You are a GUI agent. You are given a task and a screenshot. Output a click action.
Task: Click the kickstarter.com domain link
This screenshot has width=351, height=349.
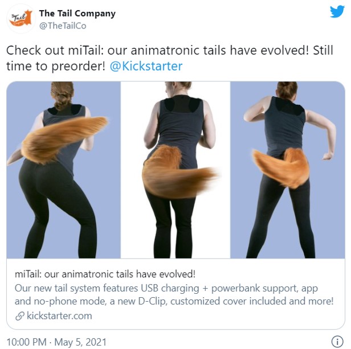coord(59,315)
